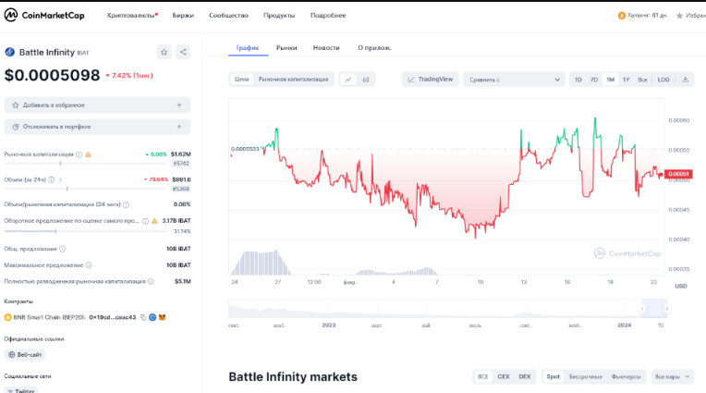Switch to the Рынки tab

[286, 48]
